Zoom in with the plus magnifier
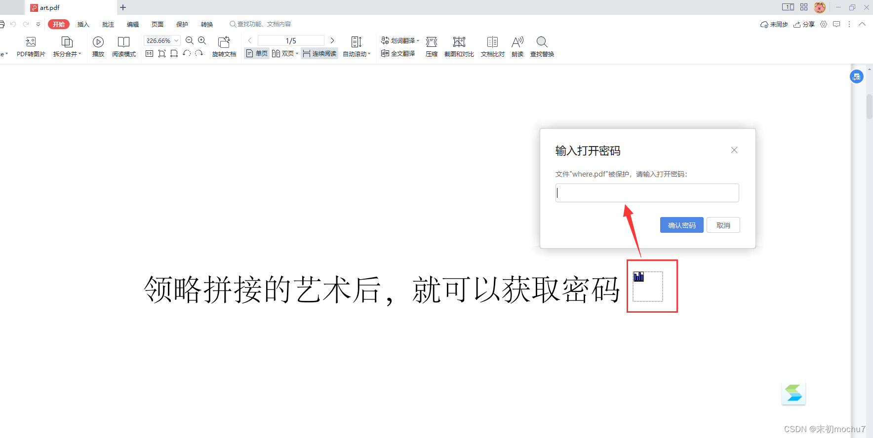This screenshot has height=438, width=873. point(202,40)
